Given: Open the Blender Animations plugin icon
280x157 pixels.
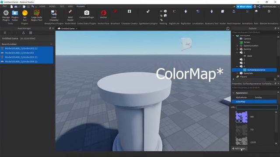Looking at the screenshot, I should 269,11.
